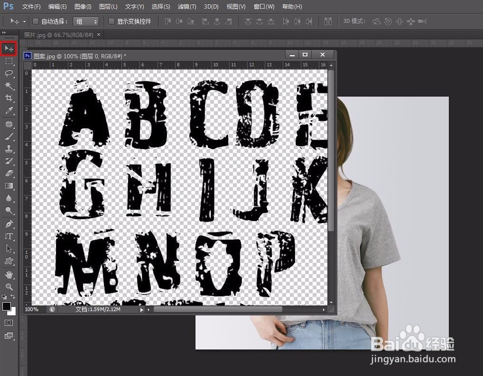Close the 照片.jpg document tab

coord(99,34)
